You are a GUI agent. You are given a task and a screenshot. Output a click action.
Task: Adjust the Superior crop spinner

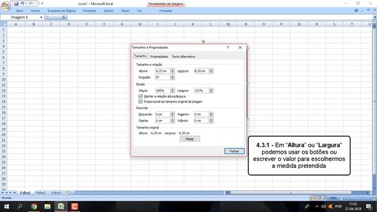tap(211, 114)
